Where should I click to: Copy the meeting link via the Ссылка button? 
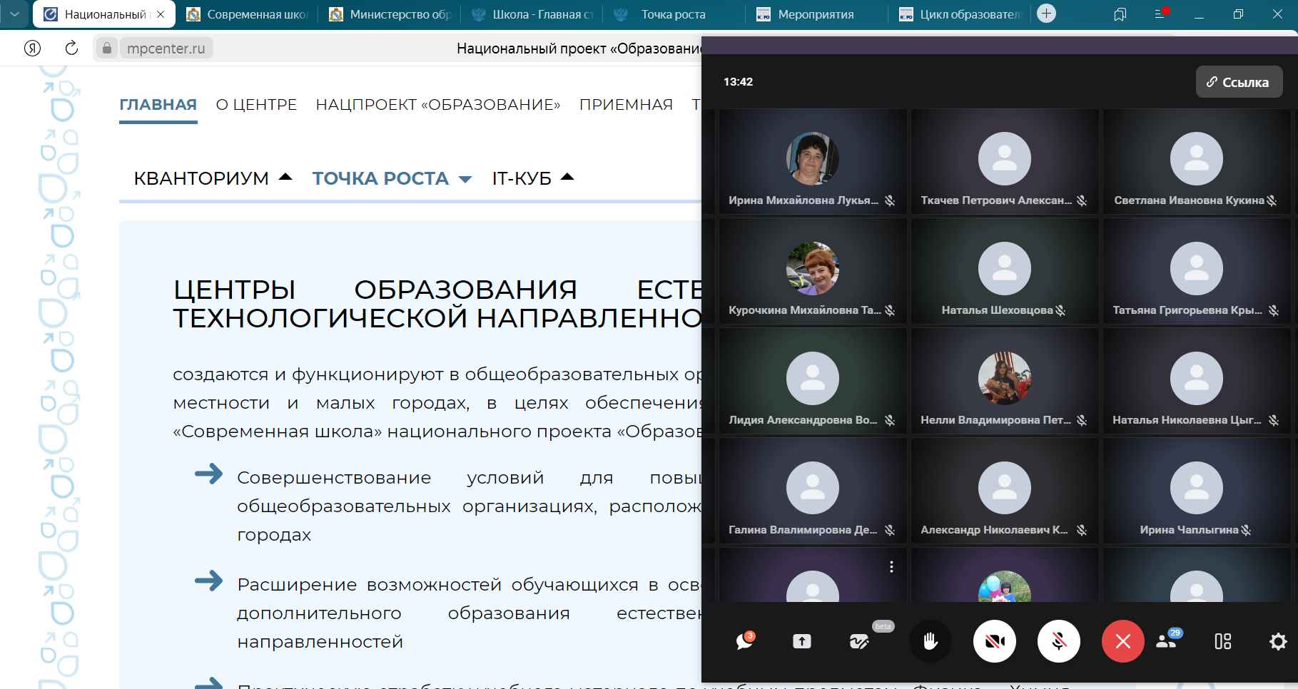coord(1239,82)
